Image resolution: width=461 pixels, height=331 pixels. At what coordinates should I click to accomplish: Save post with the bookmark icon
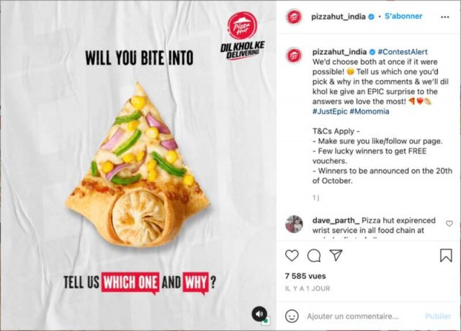[446, 255]
